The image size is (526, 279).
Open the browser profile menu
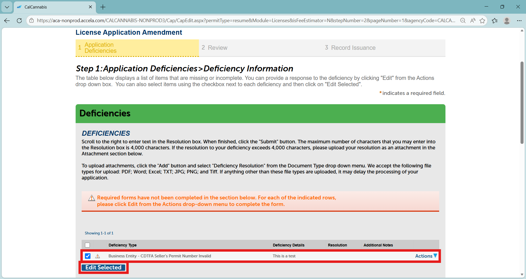click(x=507, y=21)
